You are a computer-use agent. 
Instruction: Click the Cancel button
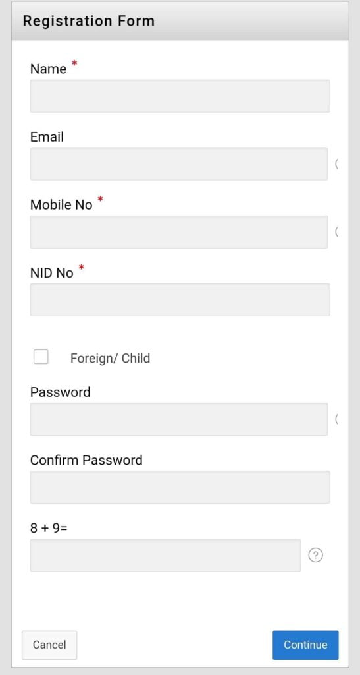click(49, 645)
